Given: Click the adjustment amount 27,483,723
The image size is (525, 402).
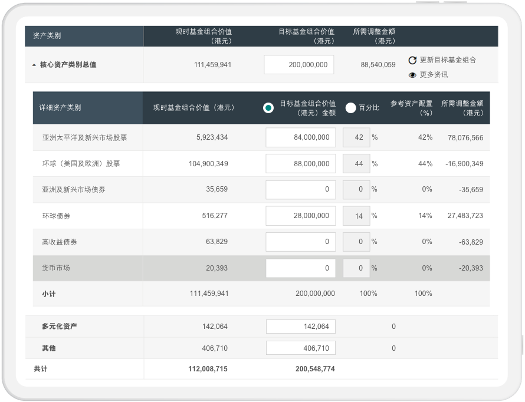Looking at the screenshot, I should point(465,216).
